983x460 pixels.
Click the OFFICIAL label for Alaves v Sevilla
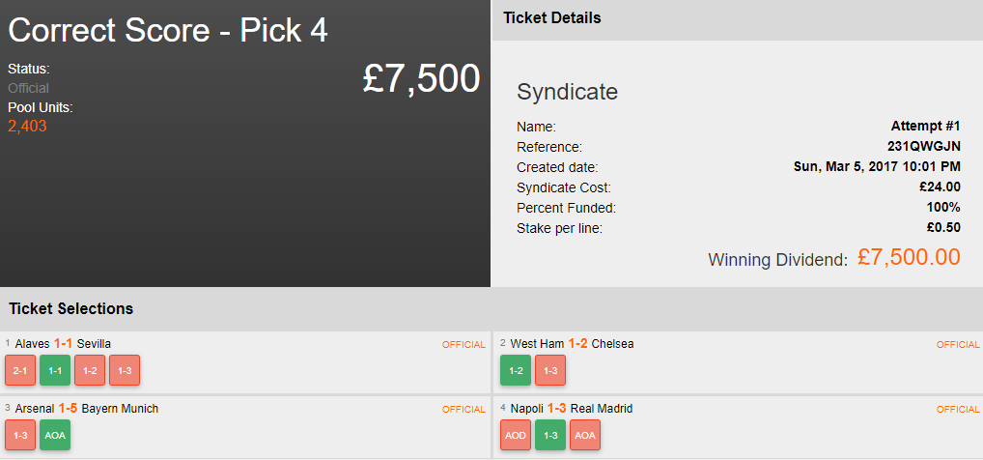463,345
